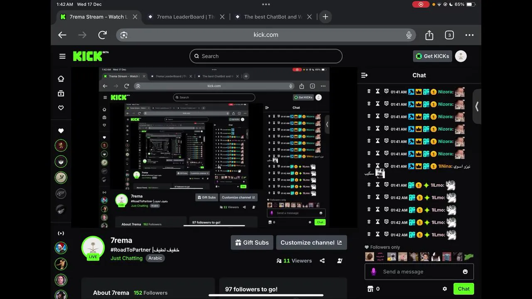Go back in the browser
The image size is (532, 299).
tap(62, 35)
